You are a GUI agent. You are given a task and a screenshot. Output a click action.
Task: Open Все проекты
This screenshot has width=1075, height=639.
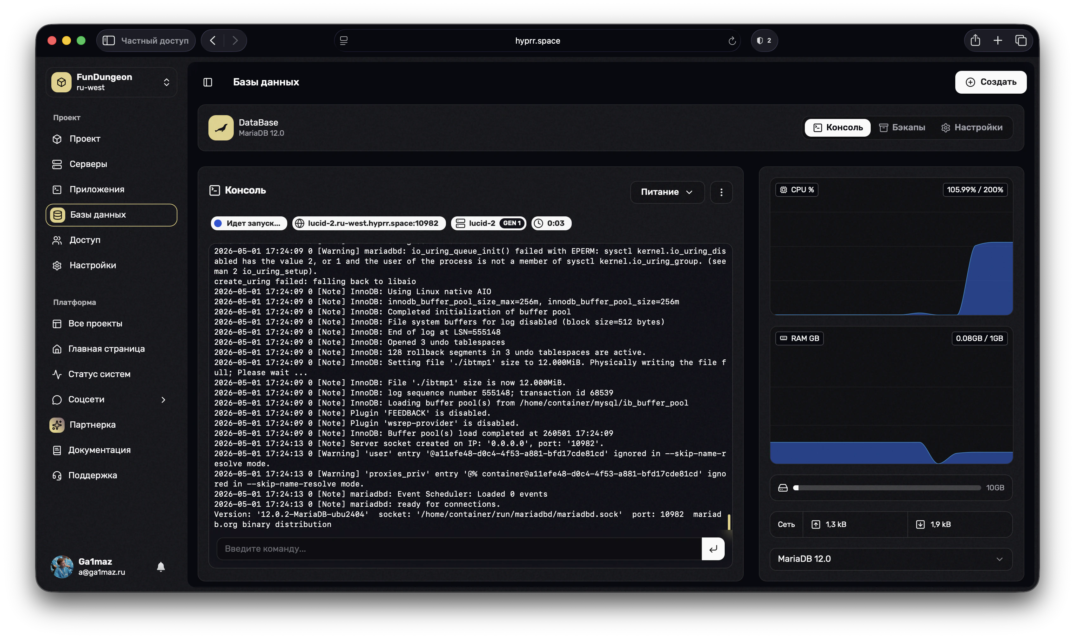[111, 323]
